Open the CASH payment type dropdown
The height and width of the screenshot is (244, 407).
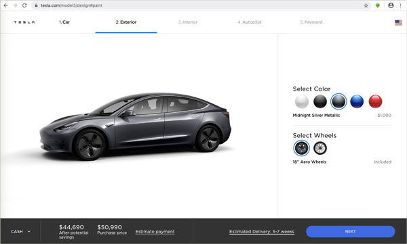click(20, 232)
